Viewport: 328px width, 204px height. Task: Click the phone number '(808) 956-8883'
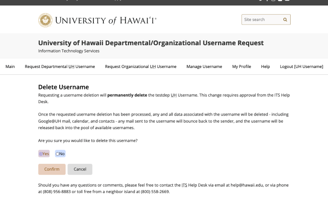56,192
